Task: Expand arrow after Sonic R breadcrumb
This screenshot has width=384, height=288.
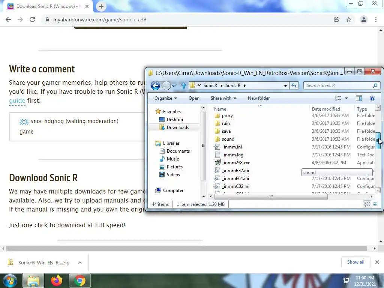Action: click(244, 85)
